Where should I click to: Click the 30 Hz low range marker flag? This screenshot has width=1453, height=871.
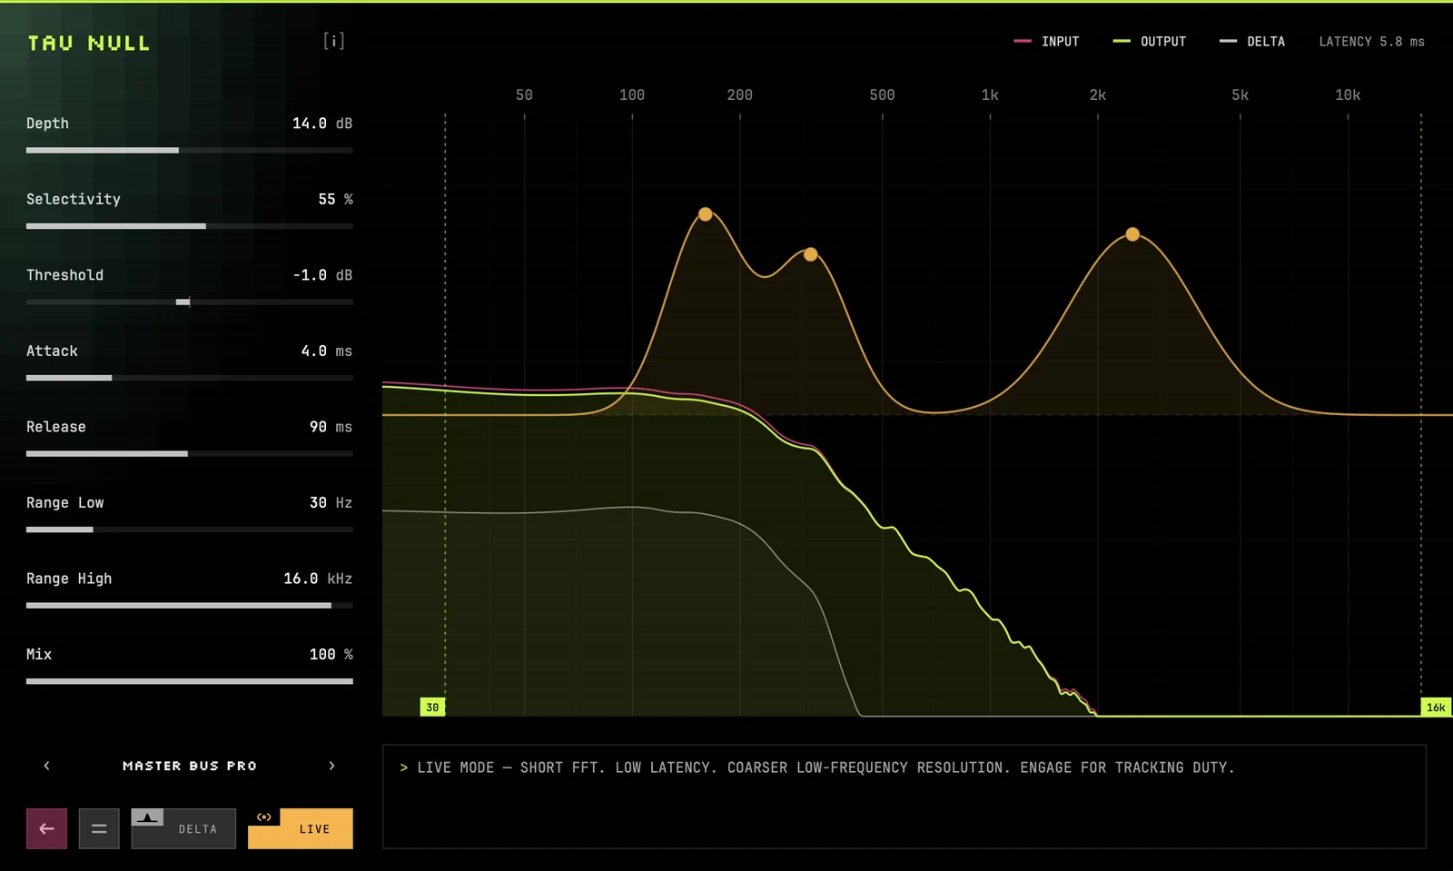coord(432,707)
